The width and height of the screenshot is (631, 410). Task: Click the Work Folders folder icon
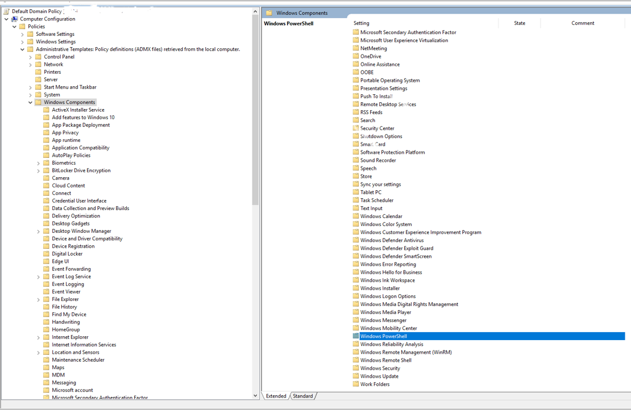356,384
